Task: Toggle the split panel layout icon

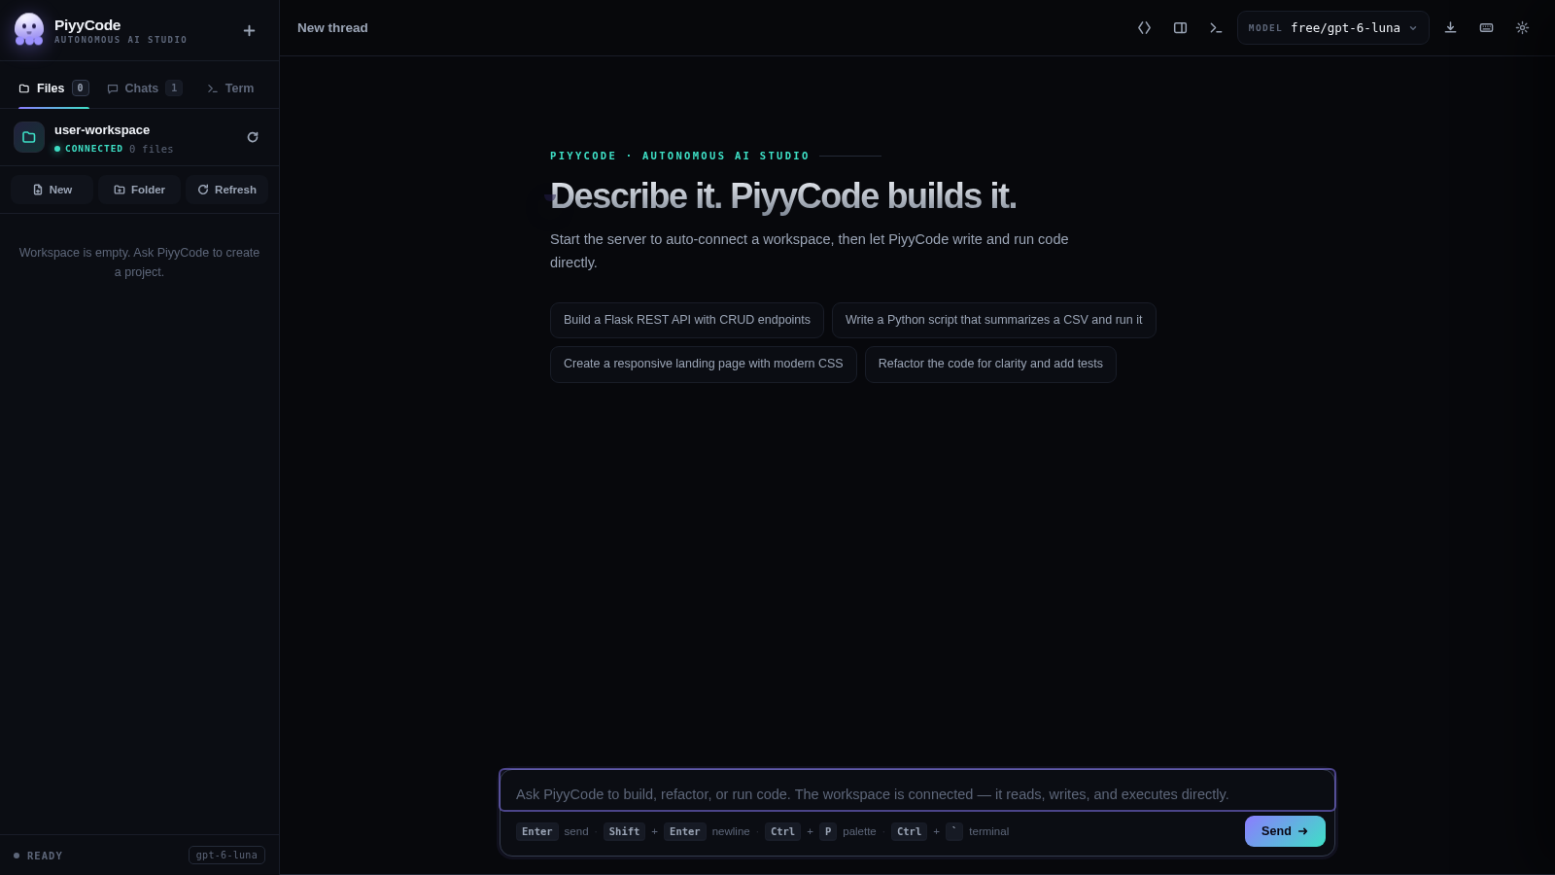Action: 1180,28
